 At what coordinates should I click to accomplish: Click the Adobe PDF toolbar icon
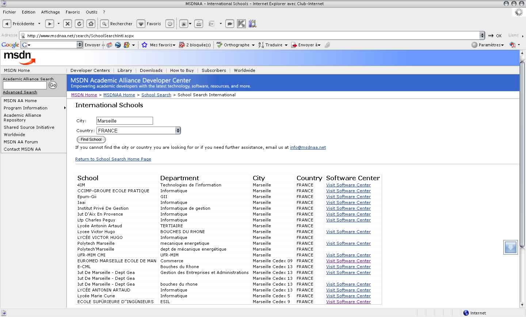pos(513,45)
